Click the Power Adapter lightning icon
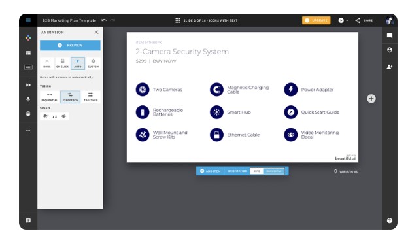This screenshot has width=410, height=240. [x=291, y=90]
